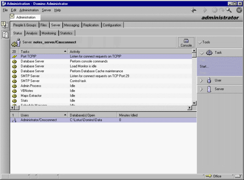Viewport: 244px width, 180px height.
Task: Collapse the Task section triangle
Action: [x=202, y=53]
